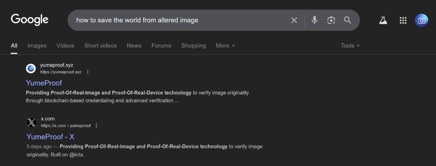Open Search Labs flask icon
The image size is (436, 166).
(x=383, y=20)
